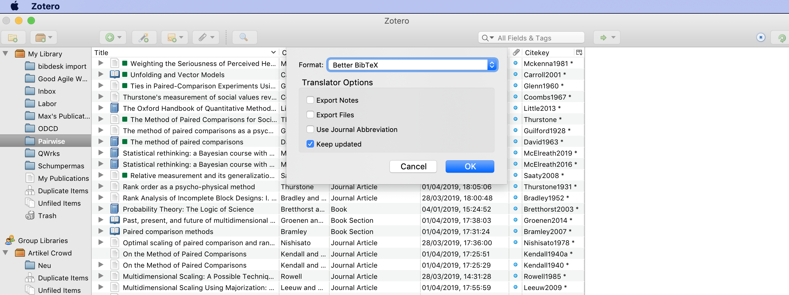789x295 pixels.
Task: Expand the Weighting the Seriousness item row
Action: pos(100,63)
